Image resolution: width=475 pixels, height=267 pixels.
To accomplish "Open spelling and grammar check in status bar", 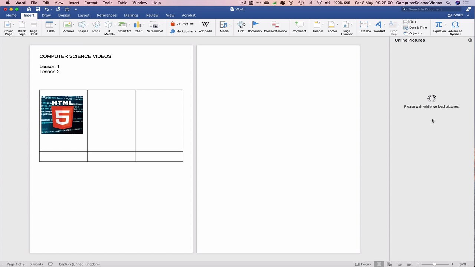I will [x=50, y=264].
